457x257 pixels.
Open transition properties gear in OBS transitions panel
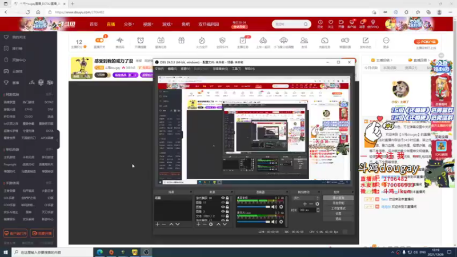pos(317,204)
